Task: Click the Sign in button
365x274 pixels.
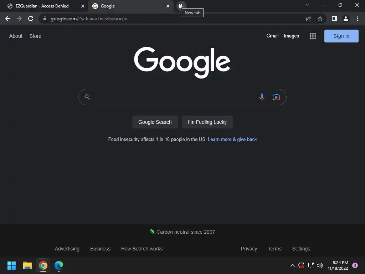Action: (341, 36)
